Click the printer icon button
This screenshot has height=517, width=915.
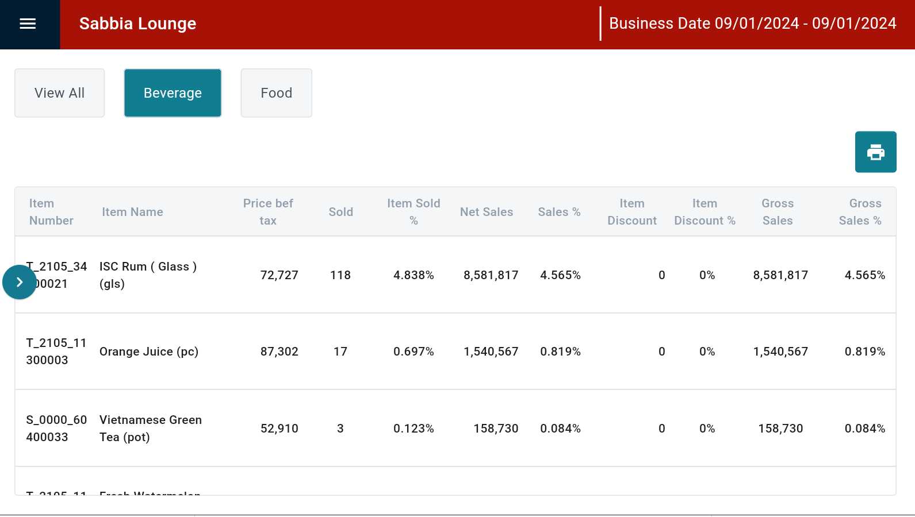click(875, 152)
